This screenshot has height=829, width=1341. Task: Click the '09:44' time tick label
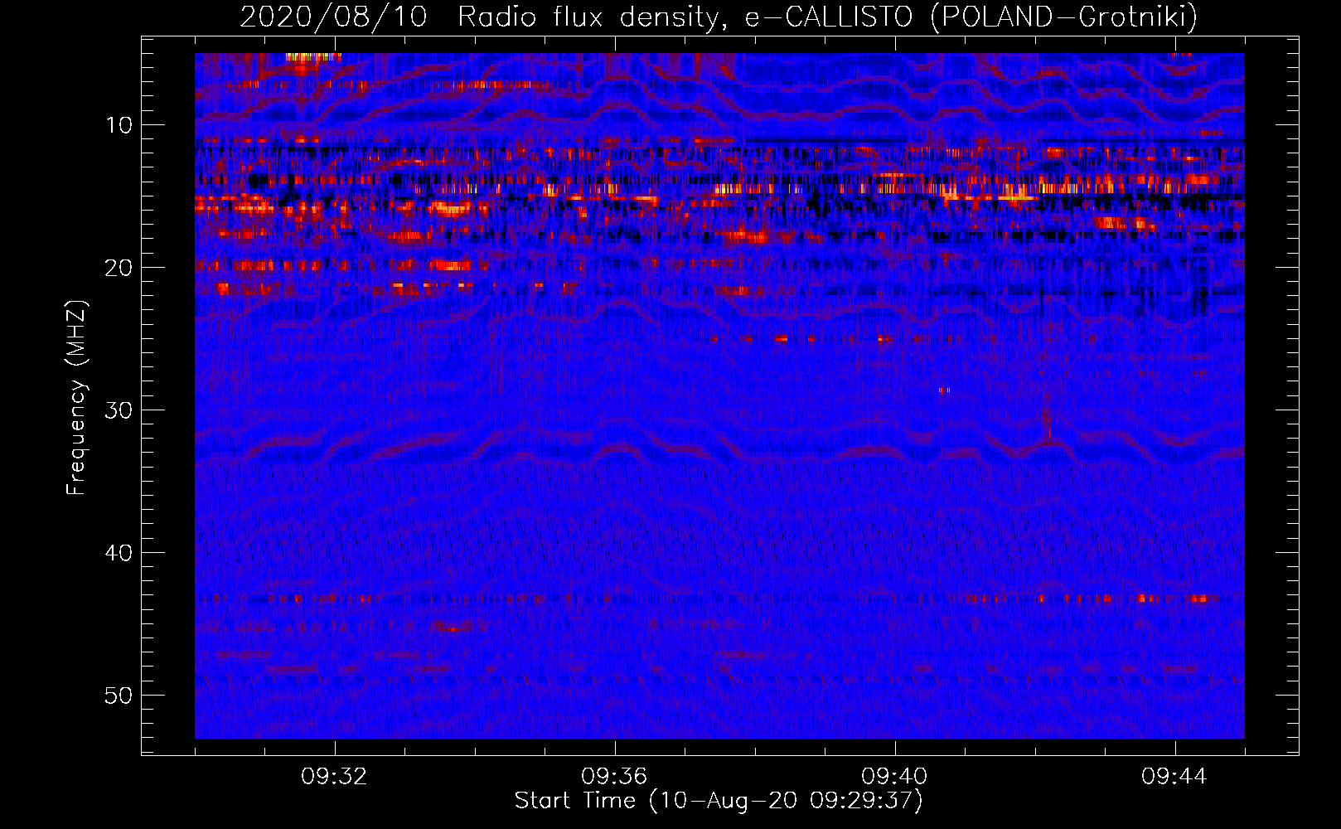pos(1174,777)
